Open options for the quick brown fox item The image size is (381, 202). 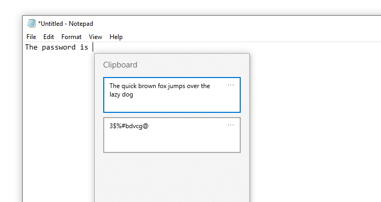pyautogui.click(x=231, y=85)
